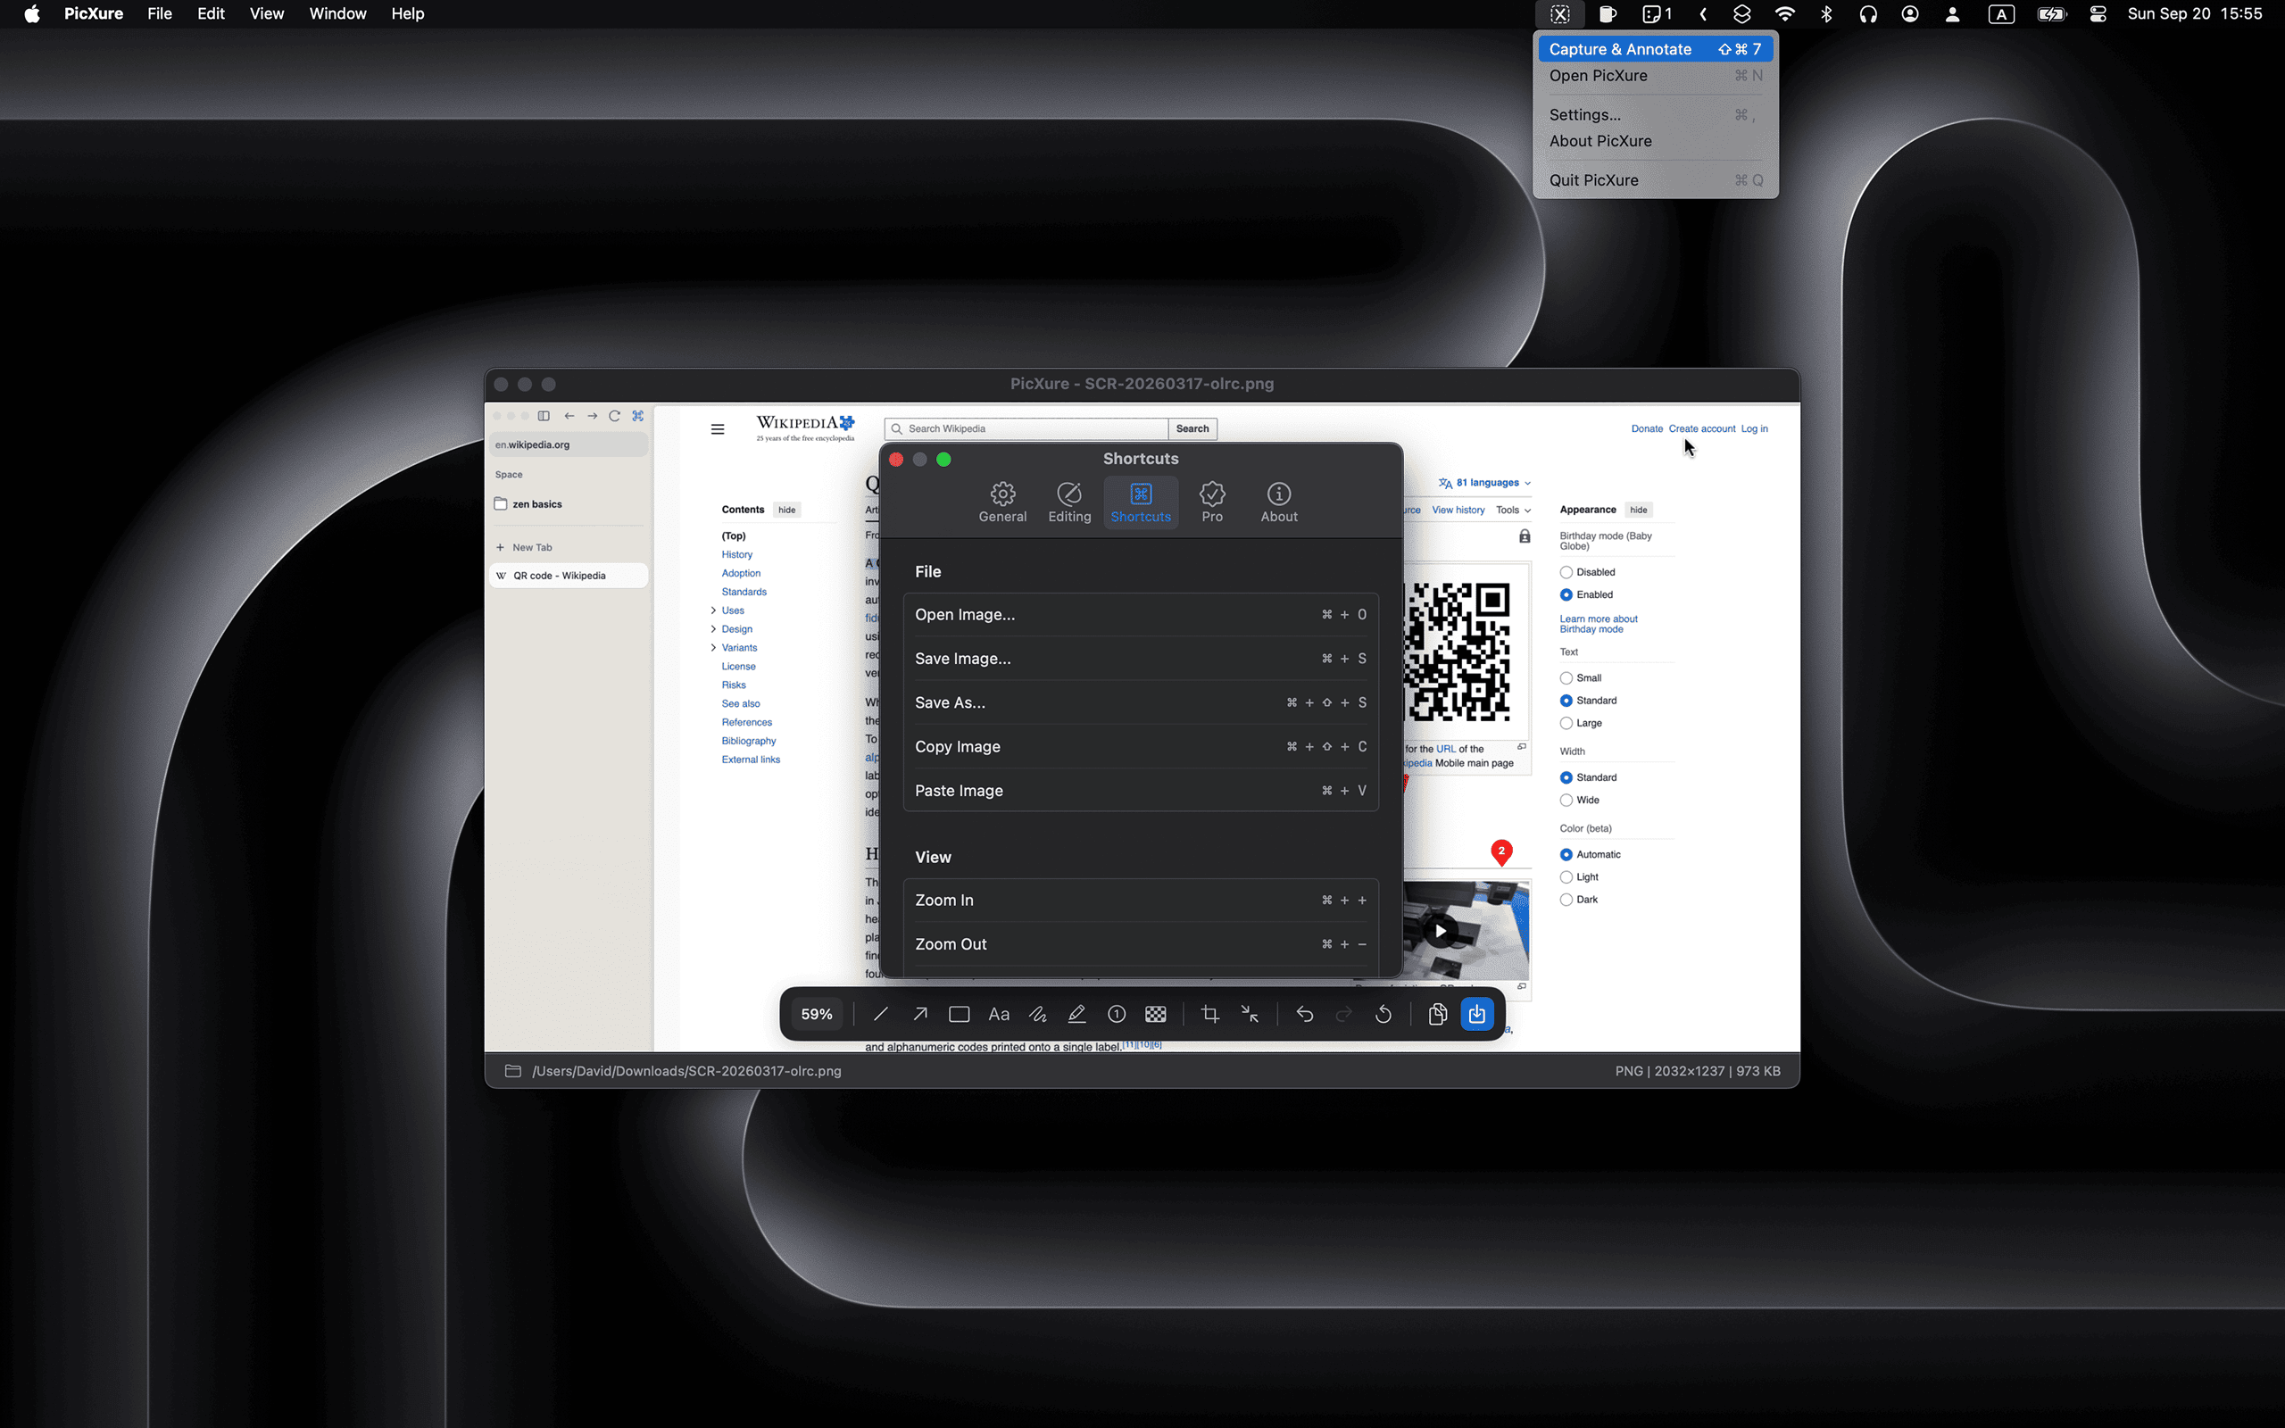Select the highlighter marker tool
The height and width of the screenshot is (1428, 2285).
(x=1076, y=1013)
